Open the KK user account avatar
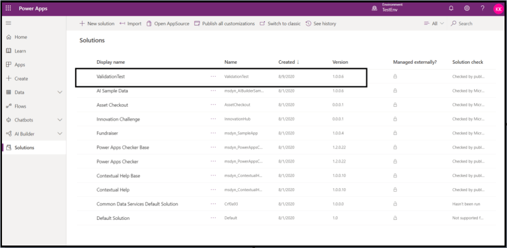The width and height of the screenshot is (507, 248). click(498, 9)
